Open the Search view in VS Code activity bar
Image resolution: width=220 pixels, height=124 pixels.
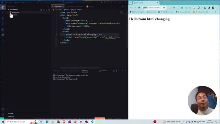[3, 13]
